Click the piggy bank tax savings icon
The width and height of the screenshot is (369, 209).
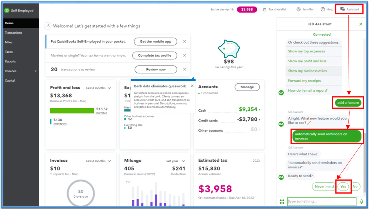click(229, 49)
